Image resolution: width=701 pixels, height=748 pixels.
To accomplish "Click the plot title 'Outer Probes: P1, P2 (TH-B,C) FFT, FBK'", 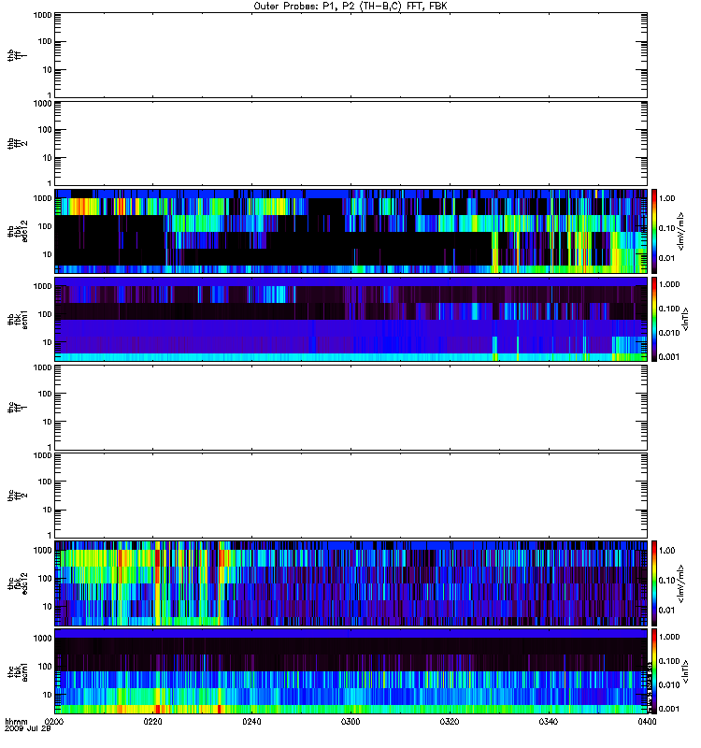I will (x=350, y=7).
